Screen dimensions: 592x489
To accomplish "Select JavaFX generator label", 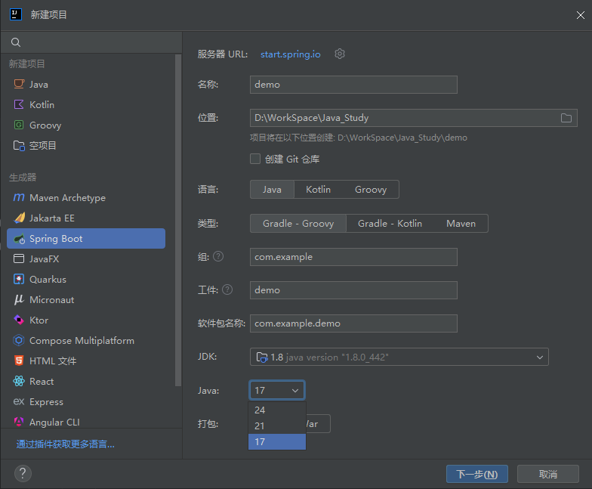I will tap(44, 258).
